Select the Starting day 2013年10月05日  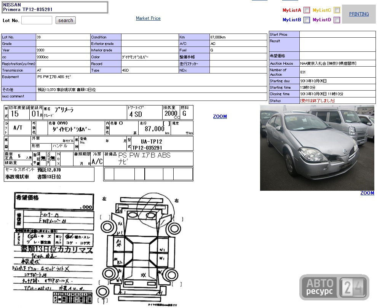[313, 81]
